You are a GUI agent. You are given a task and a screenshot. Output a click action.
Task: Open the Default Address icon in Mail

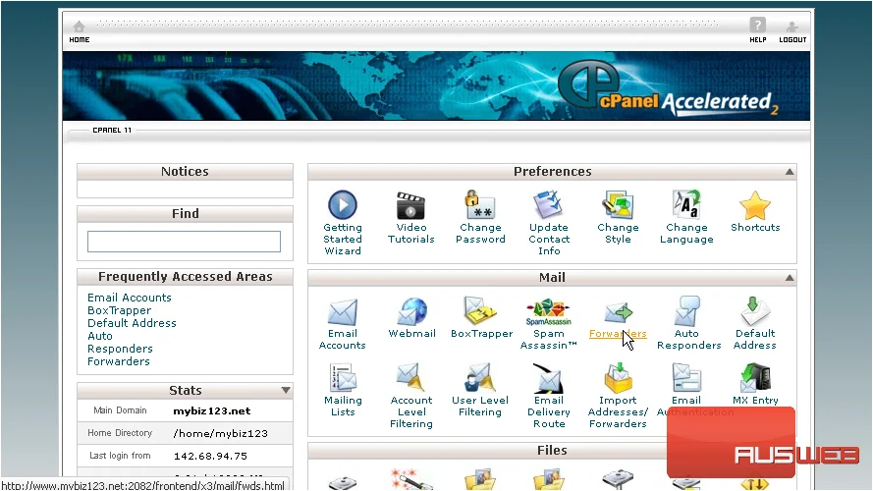pyautogui.click(x=755, y=310)
